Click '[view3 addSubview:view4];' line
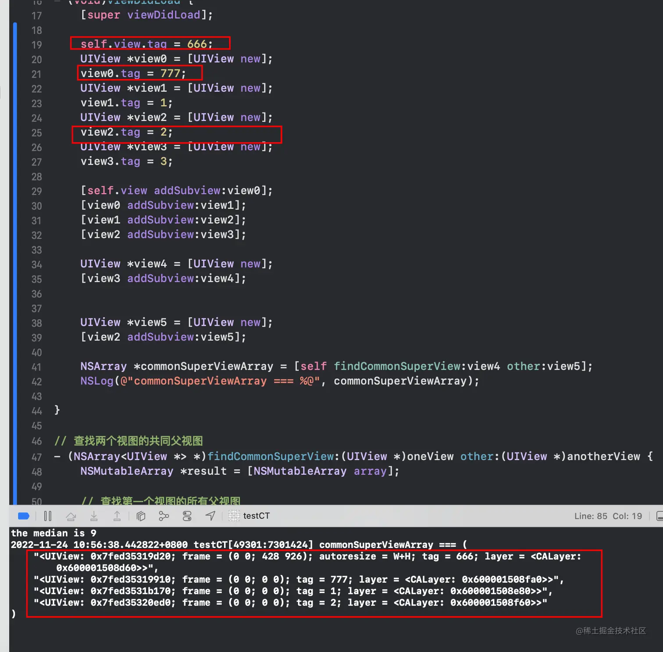Screen dimensions: 663x652 [163, 278]
